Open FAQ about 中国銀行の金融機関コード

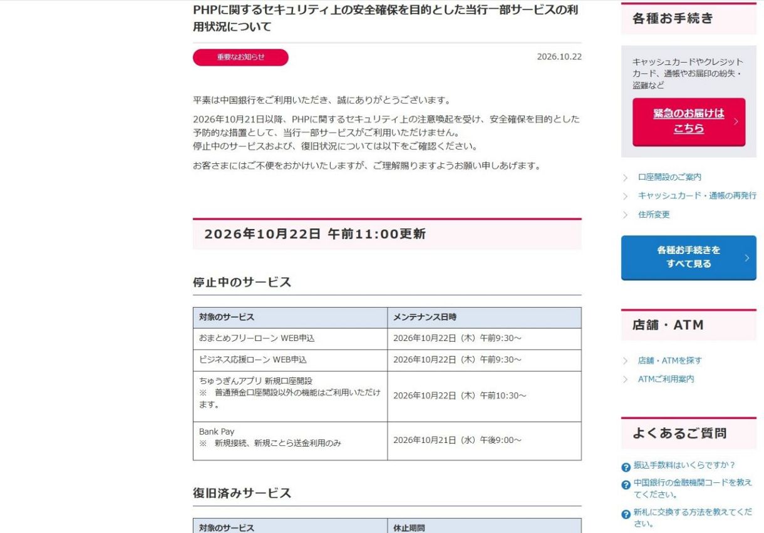point(693,489)
